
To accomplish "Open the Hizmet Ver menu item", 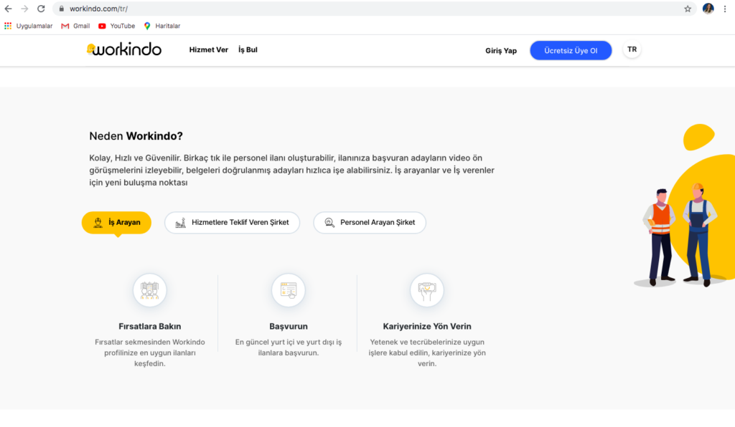I will 208,50.
